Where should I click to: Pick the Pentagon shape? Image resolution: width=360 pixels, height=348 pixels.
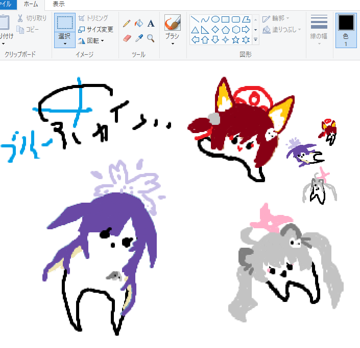pyautogui.click(x=226, y=30)
